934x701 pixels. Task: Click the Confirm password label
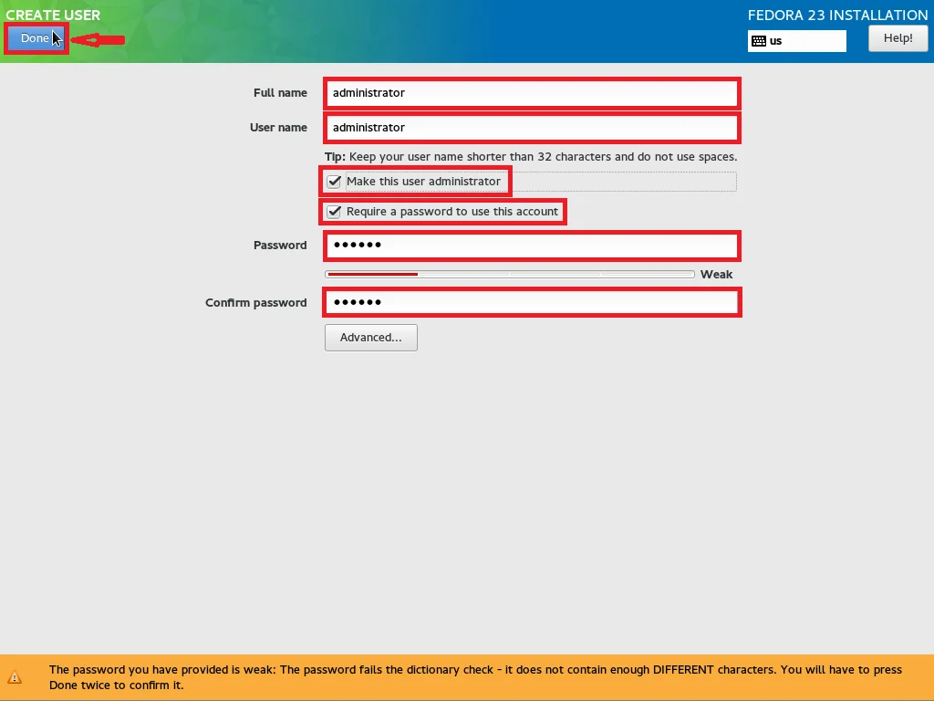256,303
